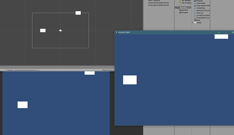The width and height of the screenshot is (234, 135).
Task: Click the nta-test-client window Unity icon
Action: pos(116,32)
